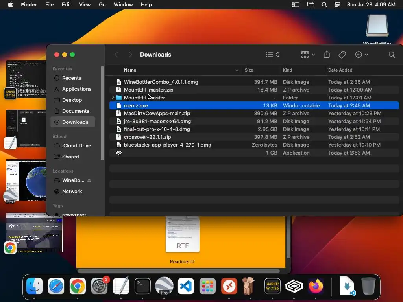Open Finder from the Dock
403x302 pixels.
35,286
